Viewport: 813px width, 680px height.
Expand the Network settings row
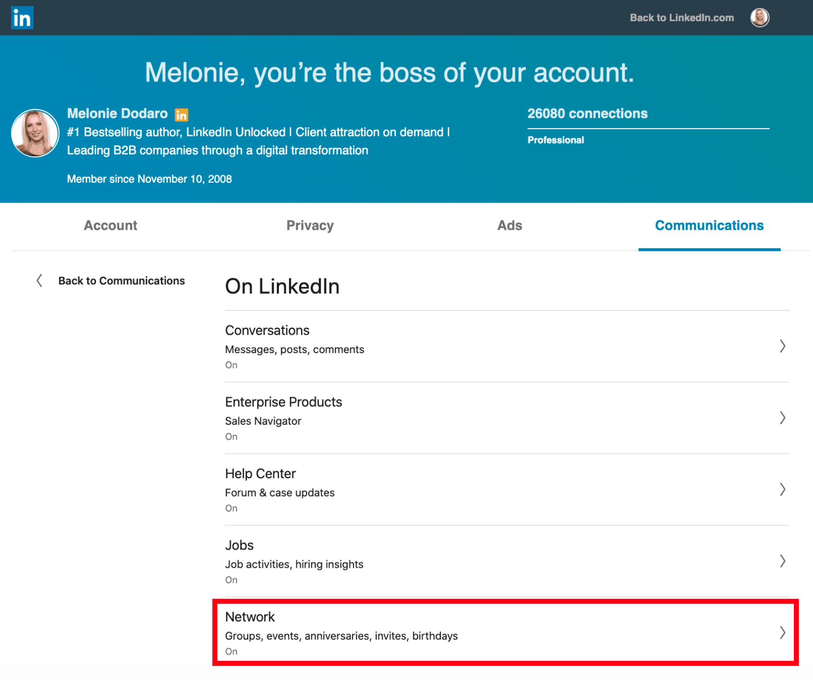[783, 632]
